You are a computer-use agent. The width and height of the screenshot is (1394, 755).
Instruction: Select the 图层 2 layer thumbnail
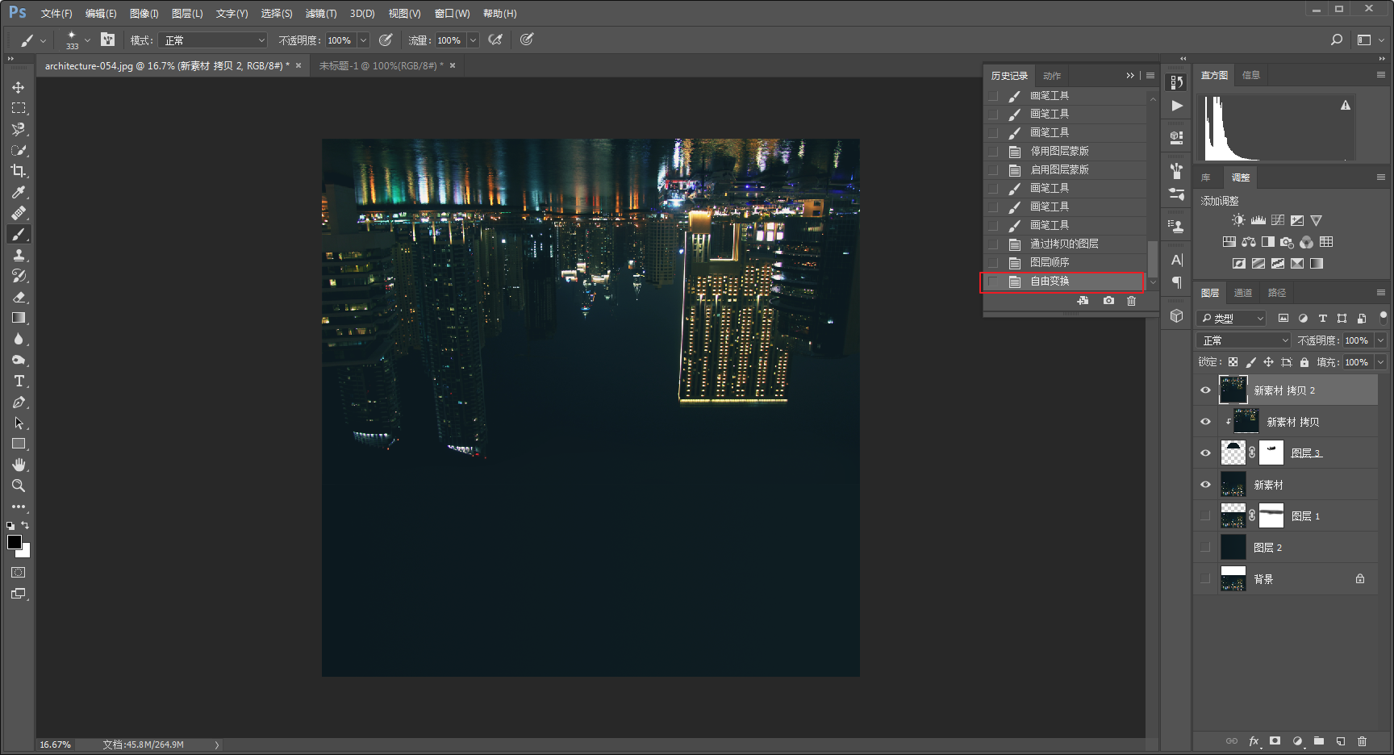[x=1233, y=547]
